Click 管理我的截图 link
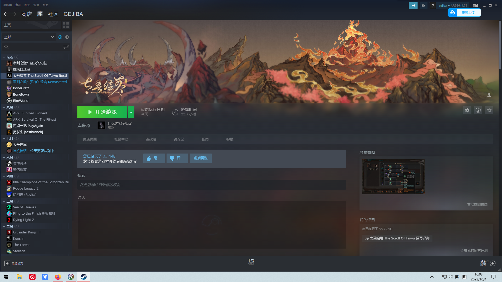 (477, 204)
